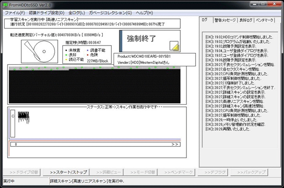
Task: Click the red 危険 legend dot
Action: coord(88,55)
